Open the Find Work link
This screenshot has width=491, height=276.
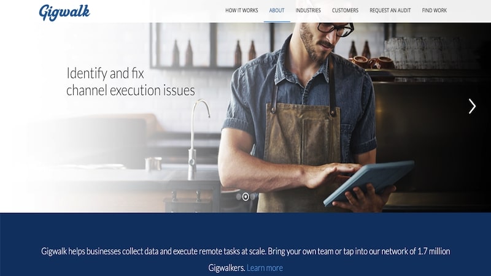435,10
